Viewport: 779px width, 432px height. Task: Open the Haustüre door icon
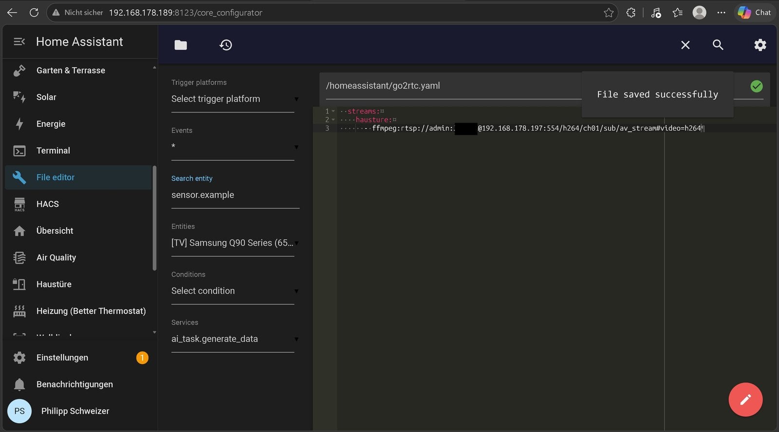pyautogui.click(x=19, y=284)
